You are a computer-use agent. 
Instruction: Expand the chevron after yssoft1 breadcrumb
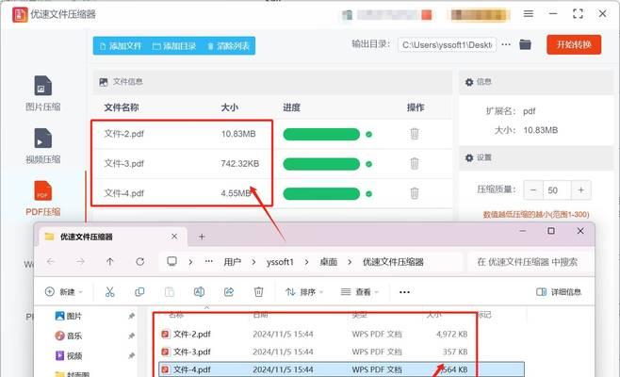(306, 262)
